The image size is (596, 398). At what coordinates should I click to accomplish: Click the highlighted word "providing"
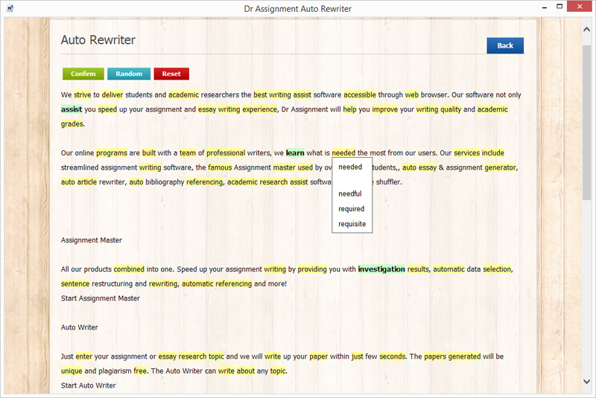312,269
